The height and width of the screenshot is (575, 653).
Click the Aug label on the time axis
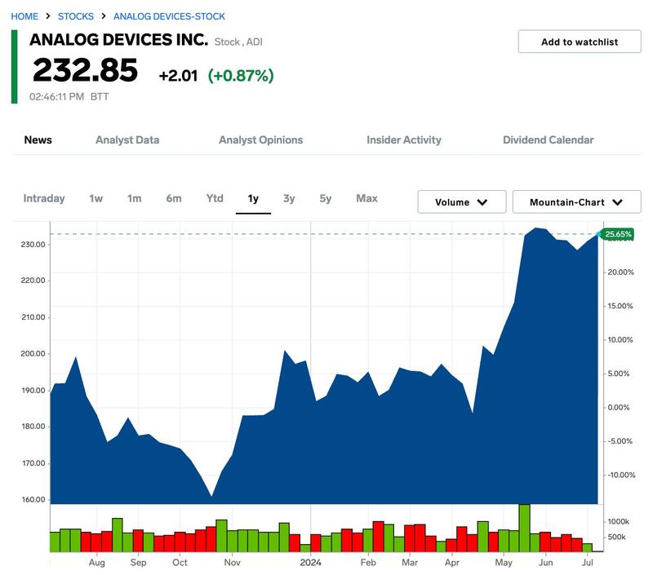point(96,563)
